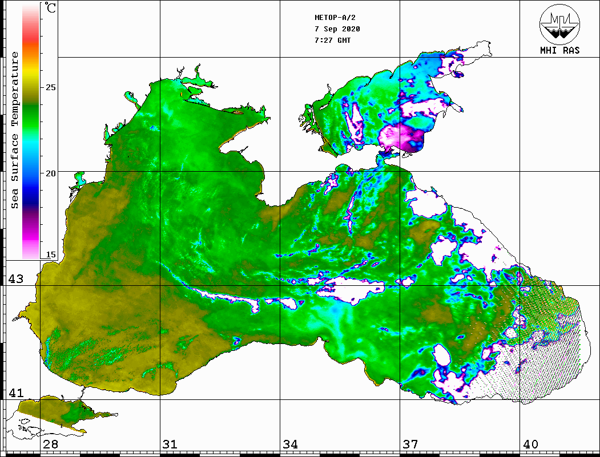Viewport: 600px width, 457px height.
Task: Click the 'Sea Surface Temperature' vertical legend title
Action: click(x=14, y=130)
